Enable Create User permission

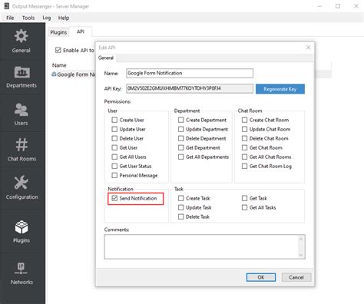114,120
